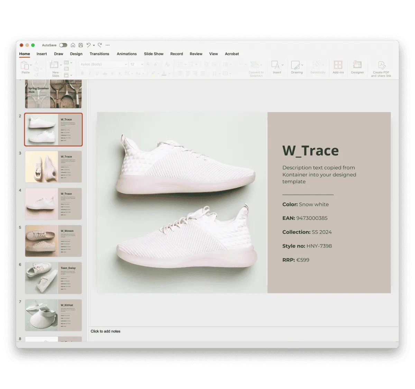Click to add notes field
This screenshot has width=415, height=389.
pos(243,331)
